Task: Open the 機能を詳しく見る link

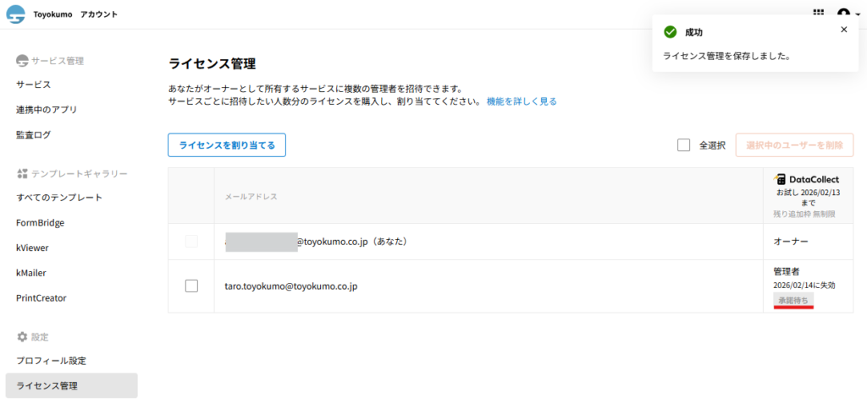Action: (x=522, y=101)
